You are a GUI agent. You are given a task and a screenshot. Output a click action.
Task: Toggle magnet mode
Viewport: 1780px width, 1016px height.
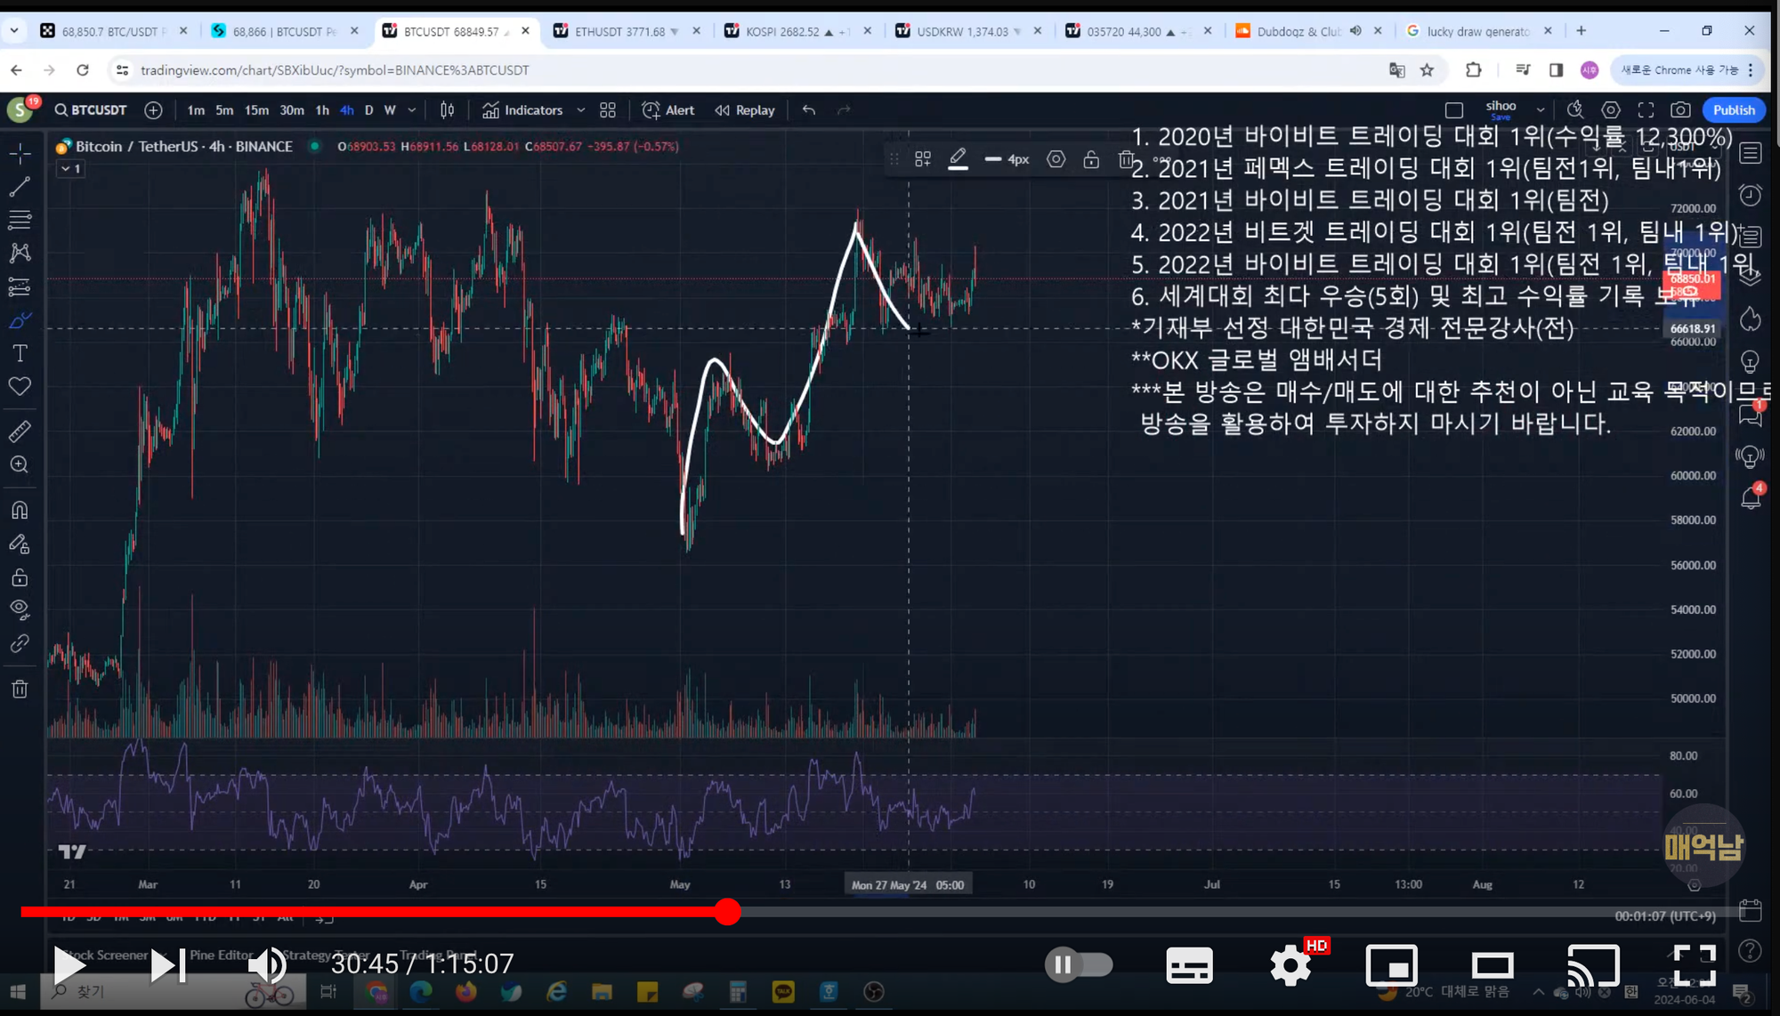point(20,510)
